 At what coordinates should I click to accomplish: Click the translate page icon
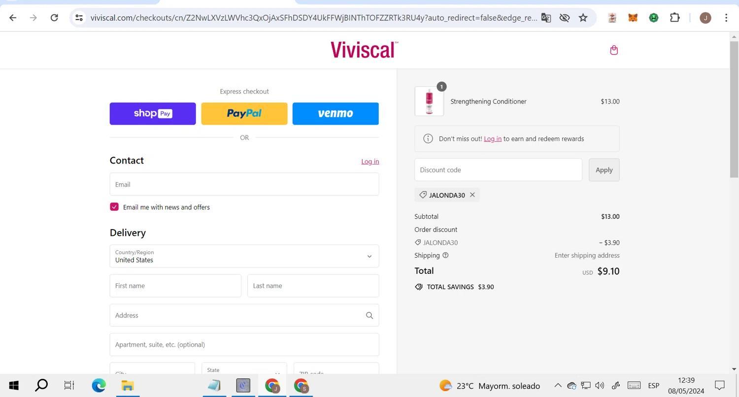click(546, 18)
